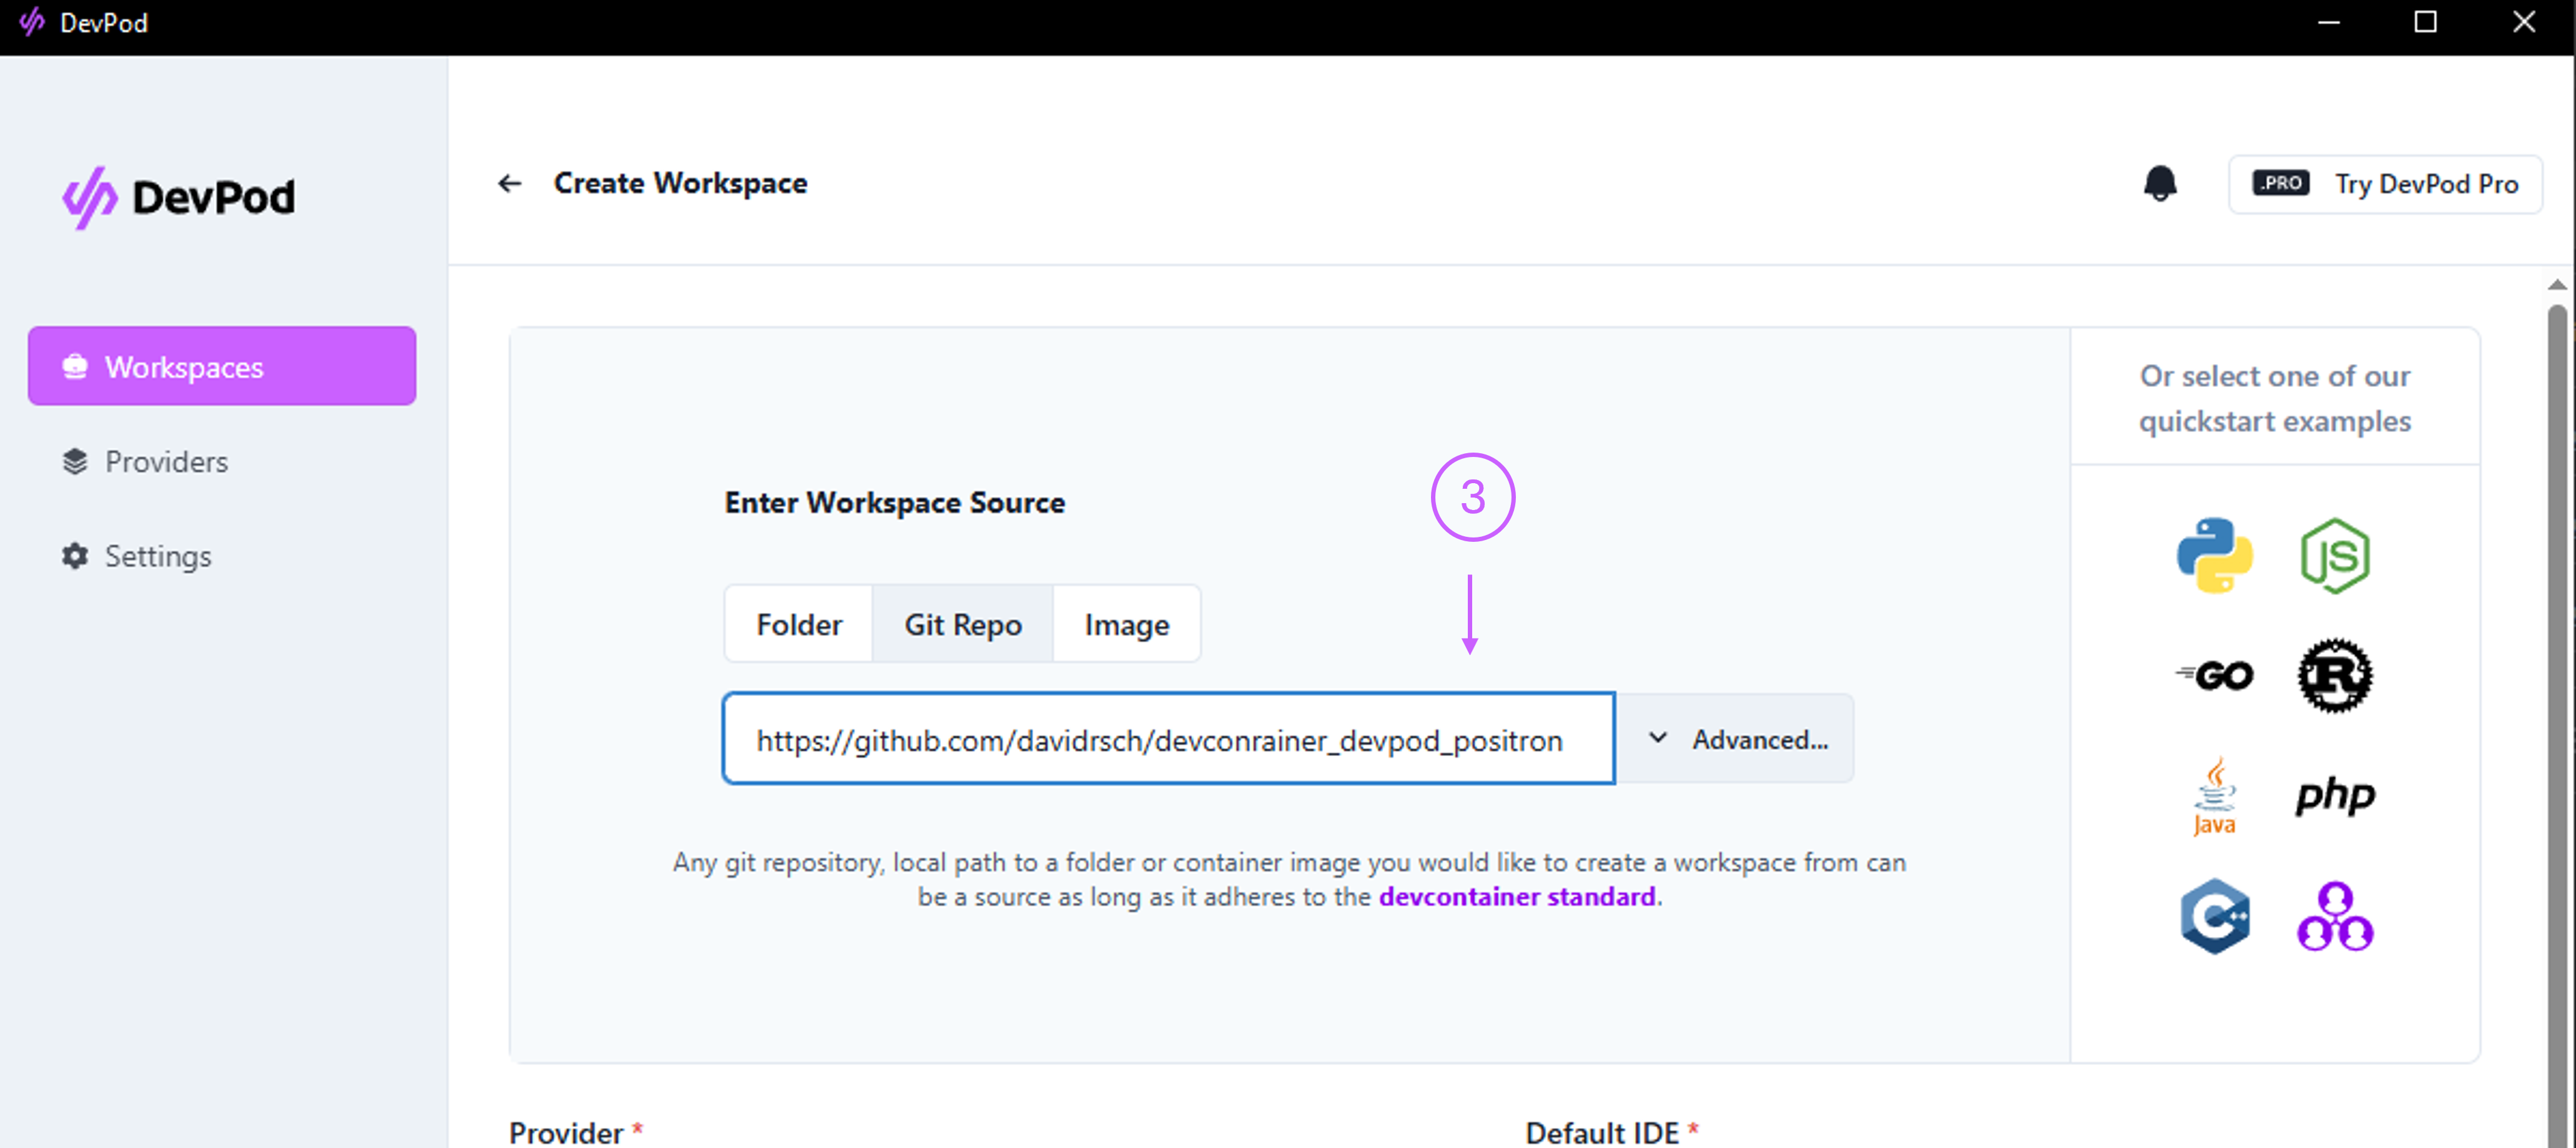Click the workspace source URL field
This screenshot has width=2576, height=1148.
[x=1168, y=739]
